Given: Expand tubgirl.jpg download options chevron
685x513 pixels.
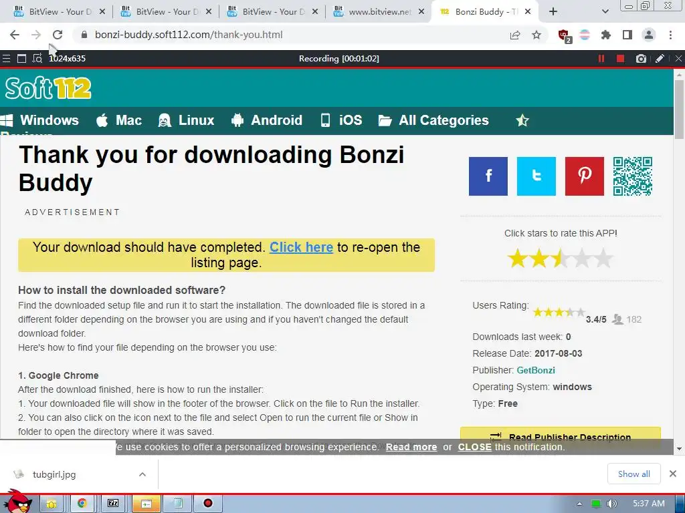Looking at the screenshot, I should click(142, 474).
